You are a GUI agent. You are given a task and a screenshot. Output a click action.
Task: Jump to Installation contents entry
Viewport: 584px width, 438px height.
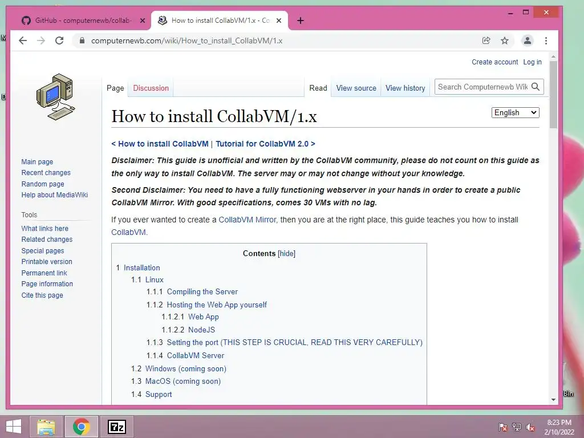[141, 267]
